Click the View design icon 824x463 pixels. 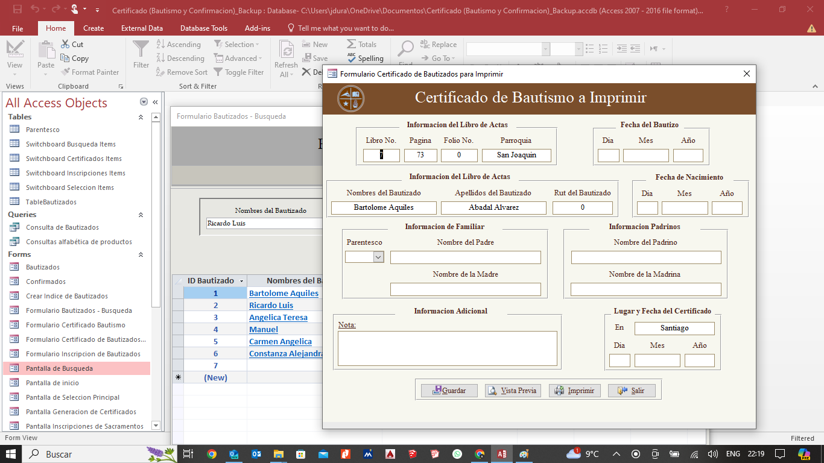point(15,49)
